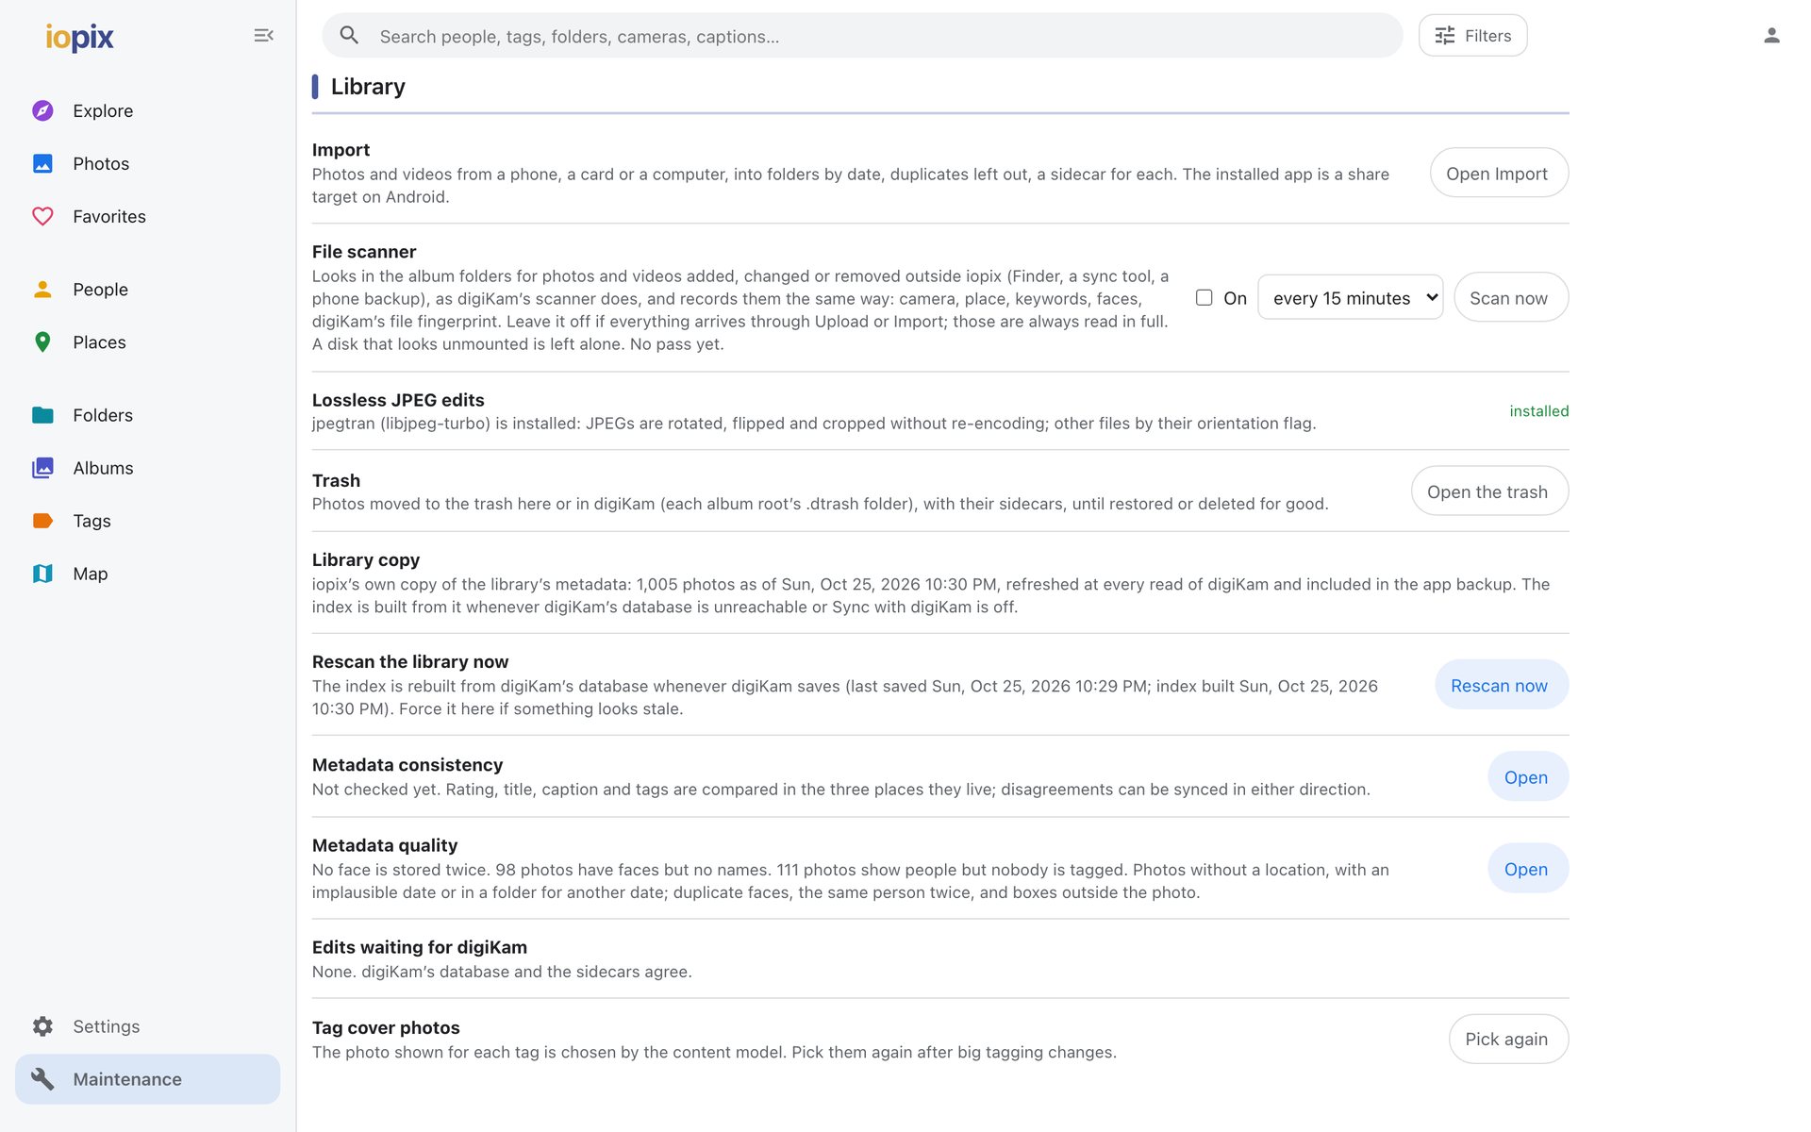Viewport: 1811px width, 1132px height.
Task: Click the Open Import button
Action: click(1499, 173)
